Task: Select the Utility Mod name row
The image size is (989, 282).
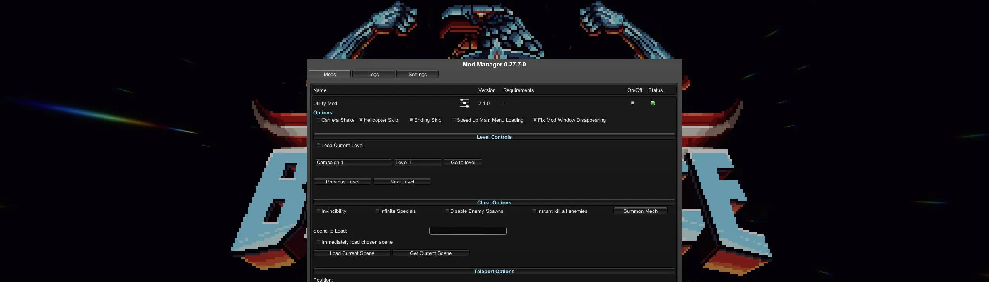Action: [x=325, y=103]
